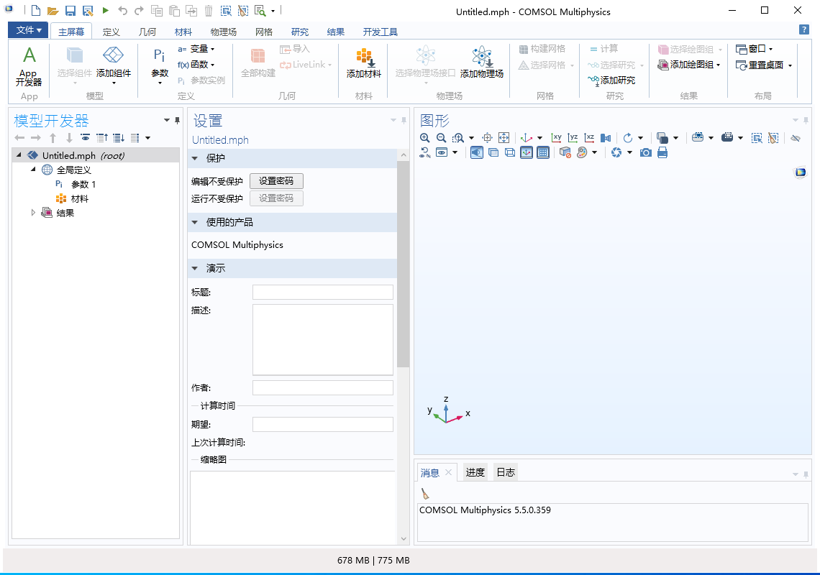Save the model with the floppy icon

click(70, 11)
